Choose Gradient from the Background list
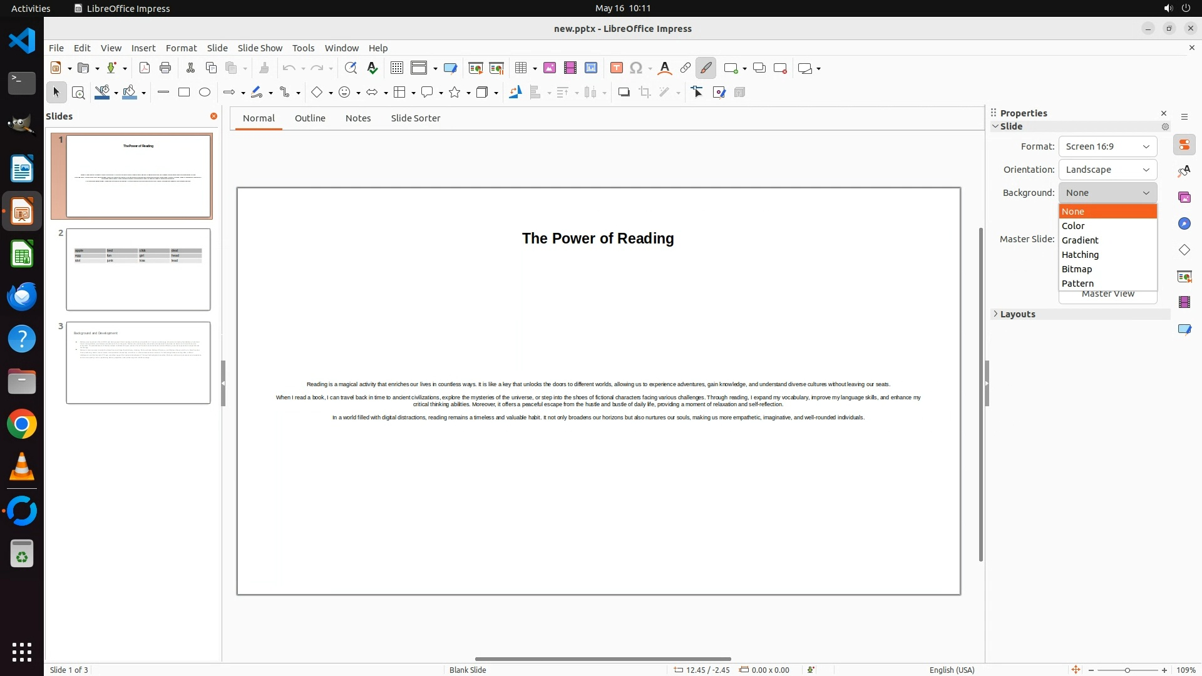 point(1080,240)
